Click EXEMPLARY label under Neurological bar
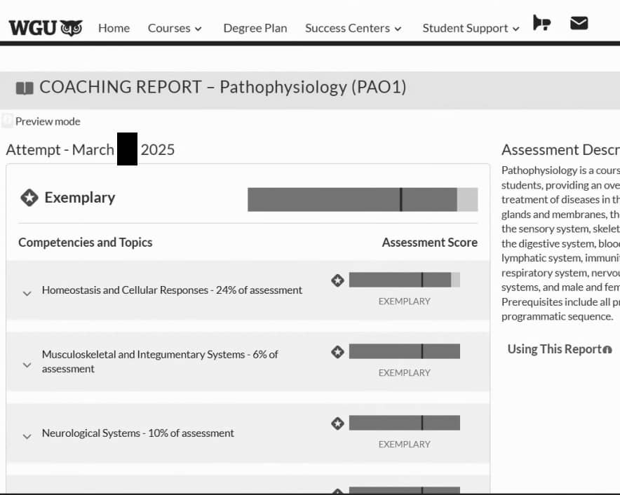Image resolution: width=620 pixels, height=495 pixels. coord(404,445)
